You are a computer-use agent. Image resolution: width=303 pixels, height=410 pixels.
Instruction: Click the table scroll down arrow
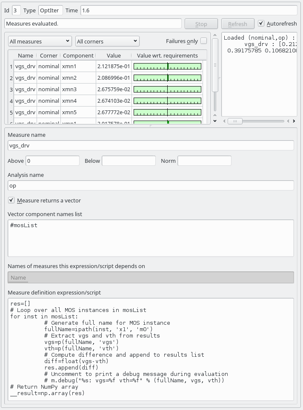click(x=215, y=121)
